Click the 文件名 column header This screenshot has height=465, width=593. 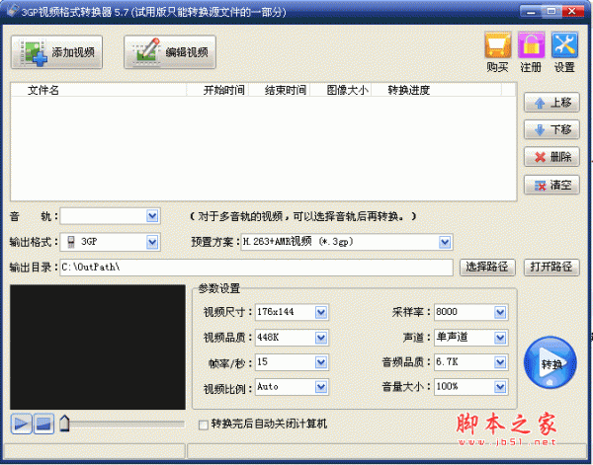99,90
